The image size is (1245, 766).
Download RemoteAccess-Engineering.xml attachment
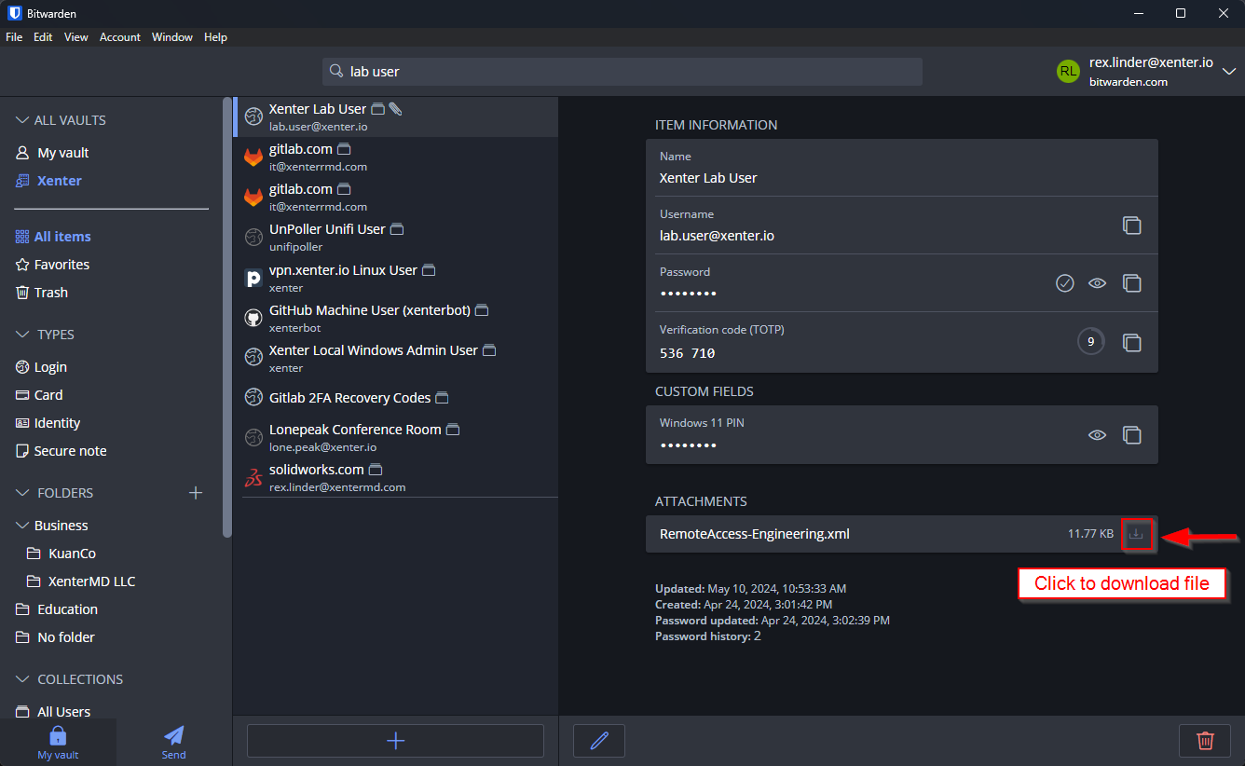(x=1135, y=534)
